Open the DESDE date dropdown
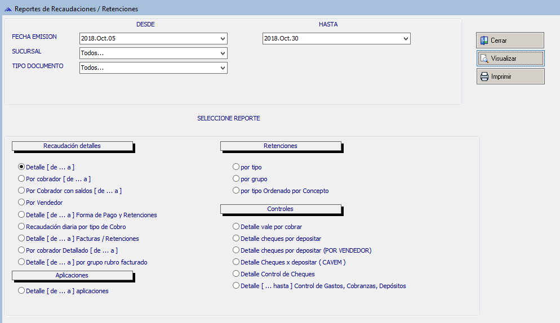Screen dimensions: 560x323 223,39
